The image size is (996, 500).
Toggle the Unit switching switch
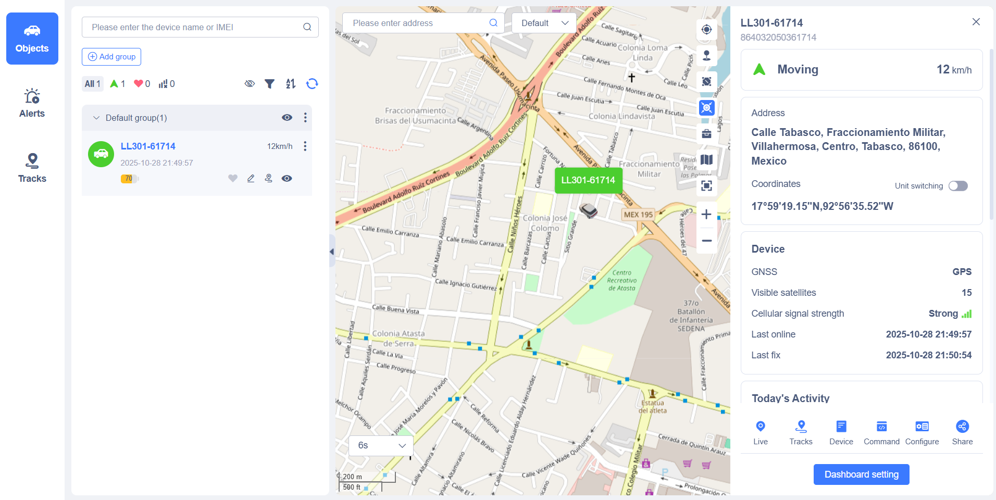coord(958,186)
